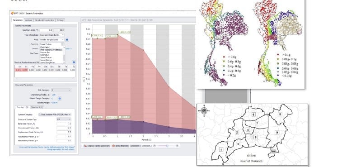Click info icon next to Seismic Design Category
Image resolution: width=342 pixels, height=167 pixels.
(x=60, y=99)
